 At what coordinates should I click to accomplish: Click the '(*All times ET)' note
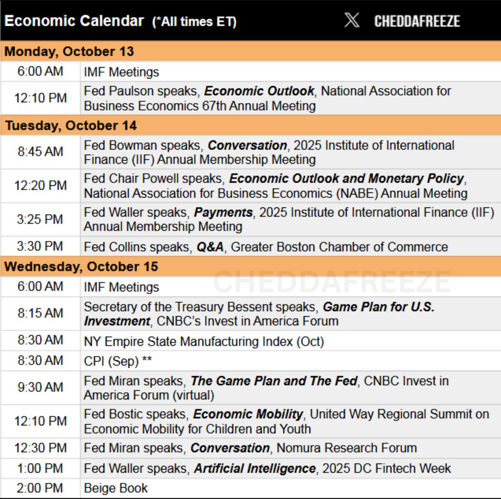click(x=195, y=22)
